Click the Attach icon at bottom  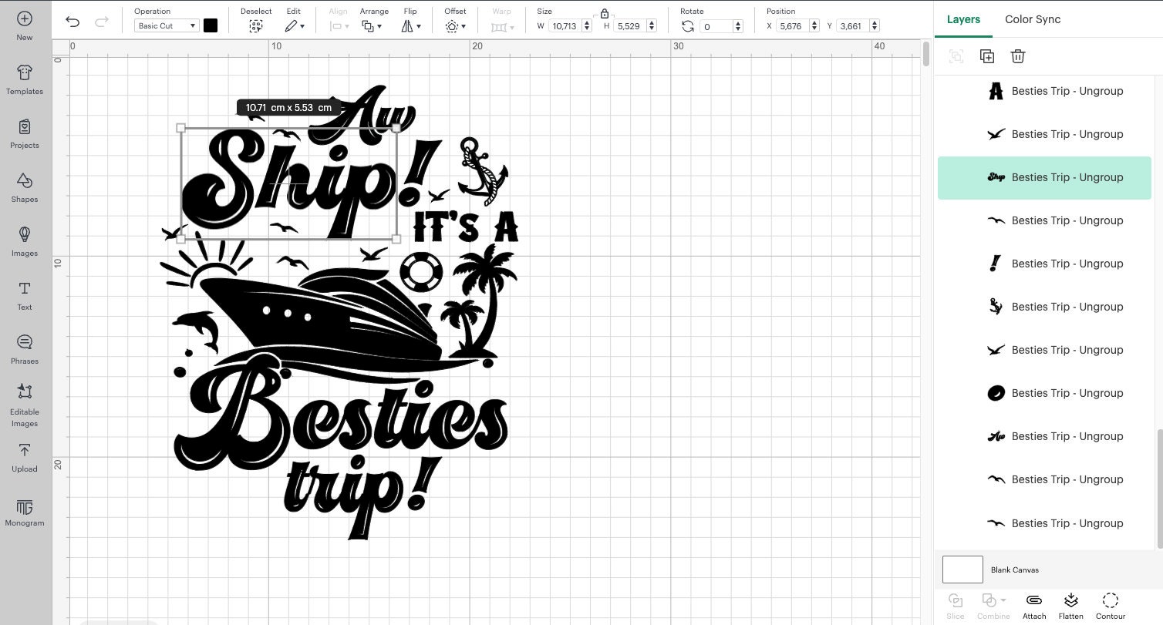coord(1034,605)
